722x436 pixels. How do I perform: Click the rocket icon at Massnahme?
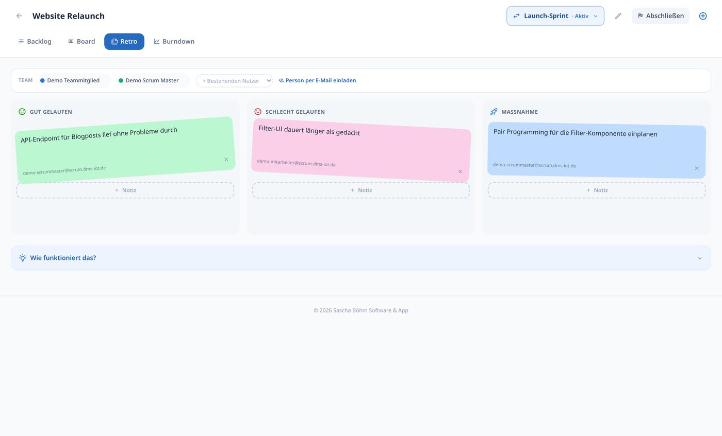tap(494, 112)
